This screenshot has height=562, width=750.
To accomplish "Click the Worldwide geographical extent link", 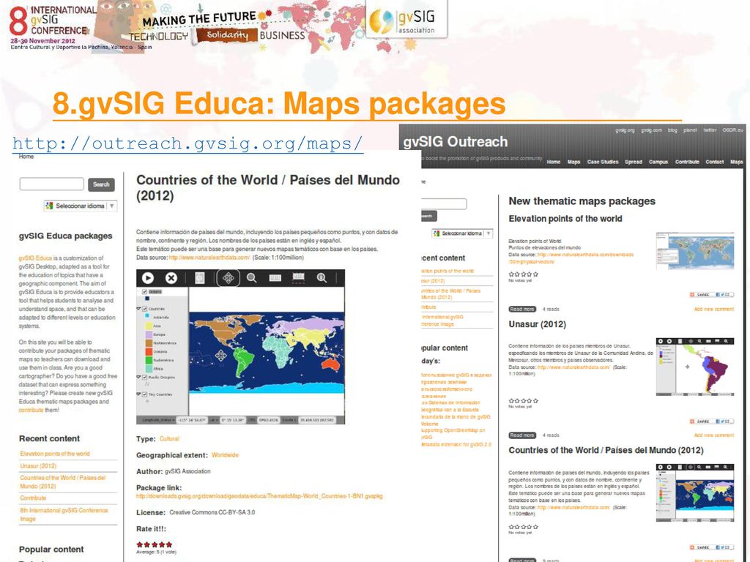I will tap(225, 455).
